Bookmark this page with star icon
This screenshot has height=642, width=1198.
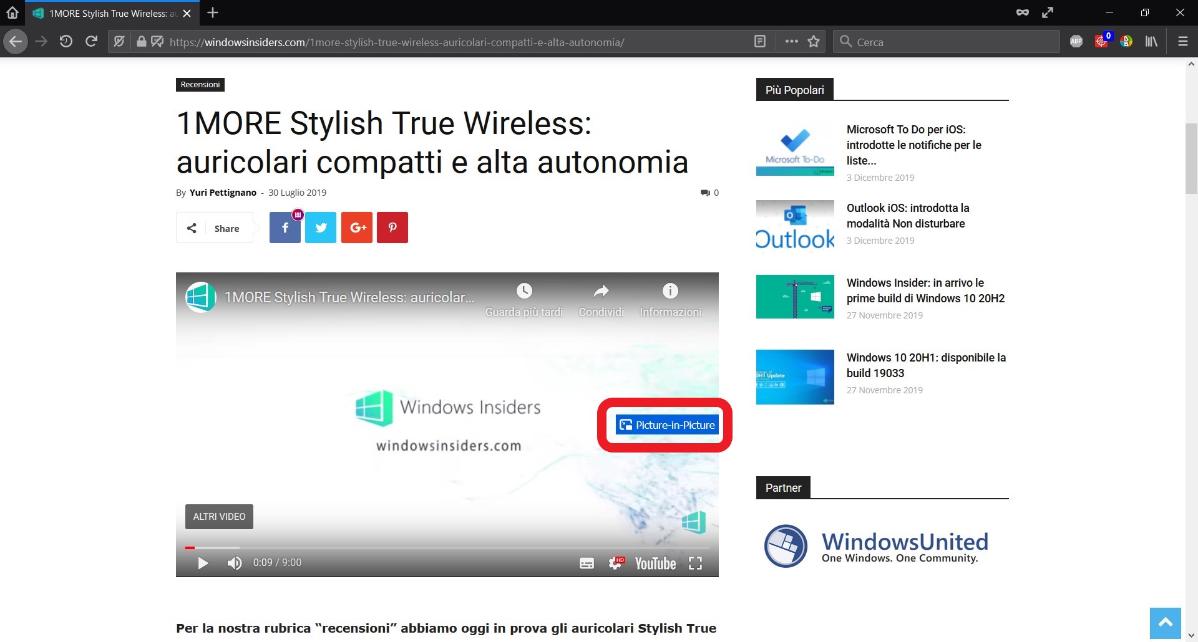tap(814, 42)
